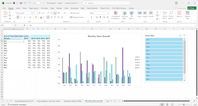Click Accessibility: Investigate in status bar
Screen dimensions: 198x106
click(17, 105)
